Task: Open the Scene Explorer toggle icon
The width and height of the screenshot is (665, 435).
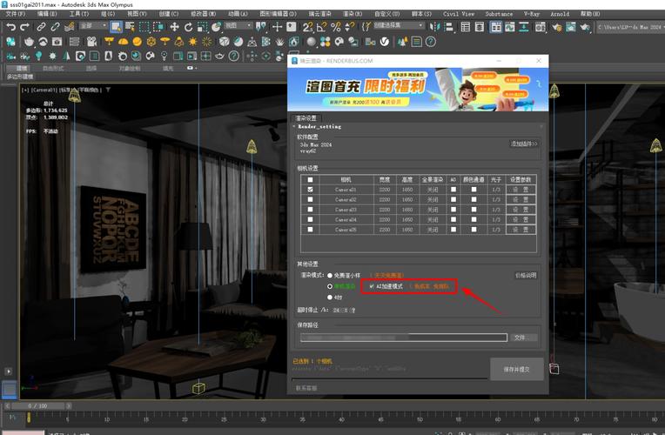Action: click(466, 27)
